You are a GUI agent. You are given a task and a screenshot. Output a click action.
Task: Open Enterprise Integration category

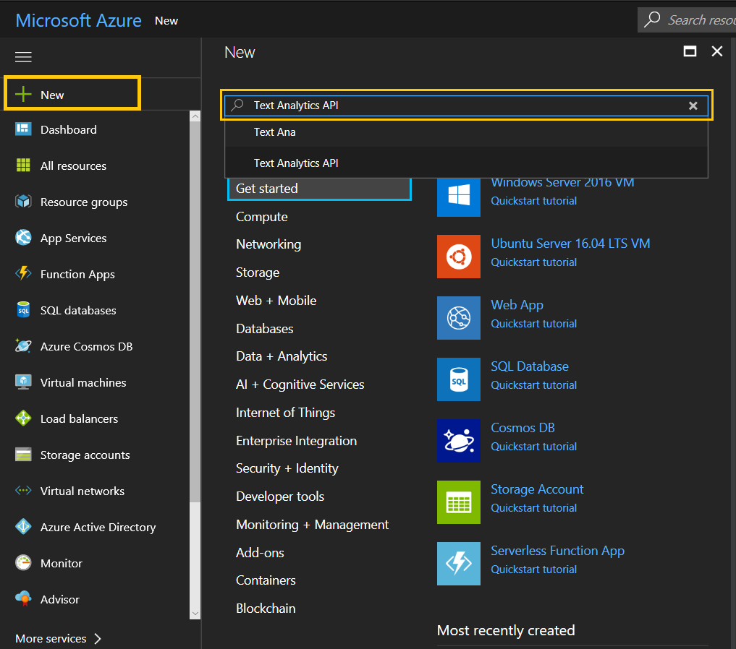(296, 441)
